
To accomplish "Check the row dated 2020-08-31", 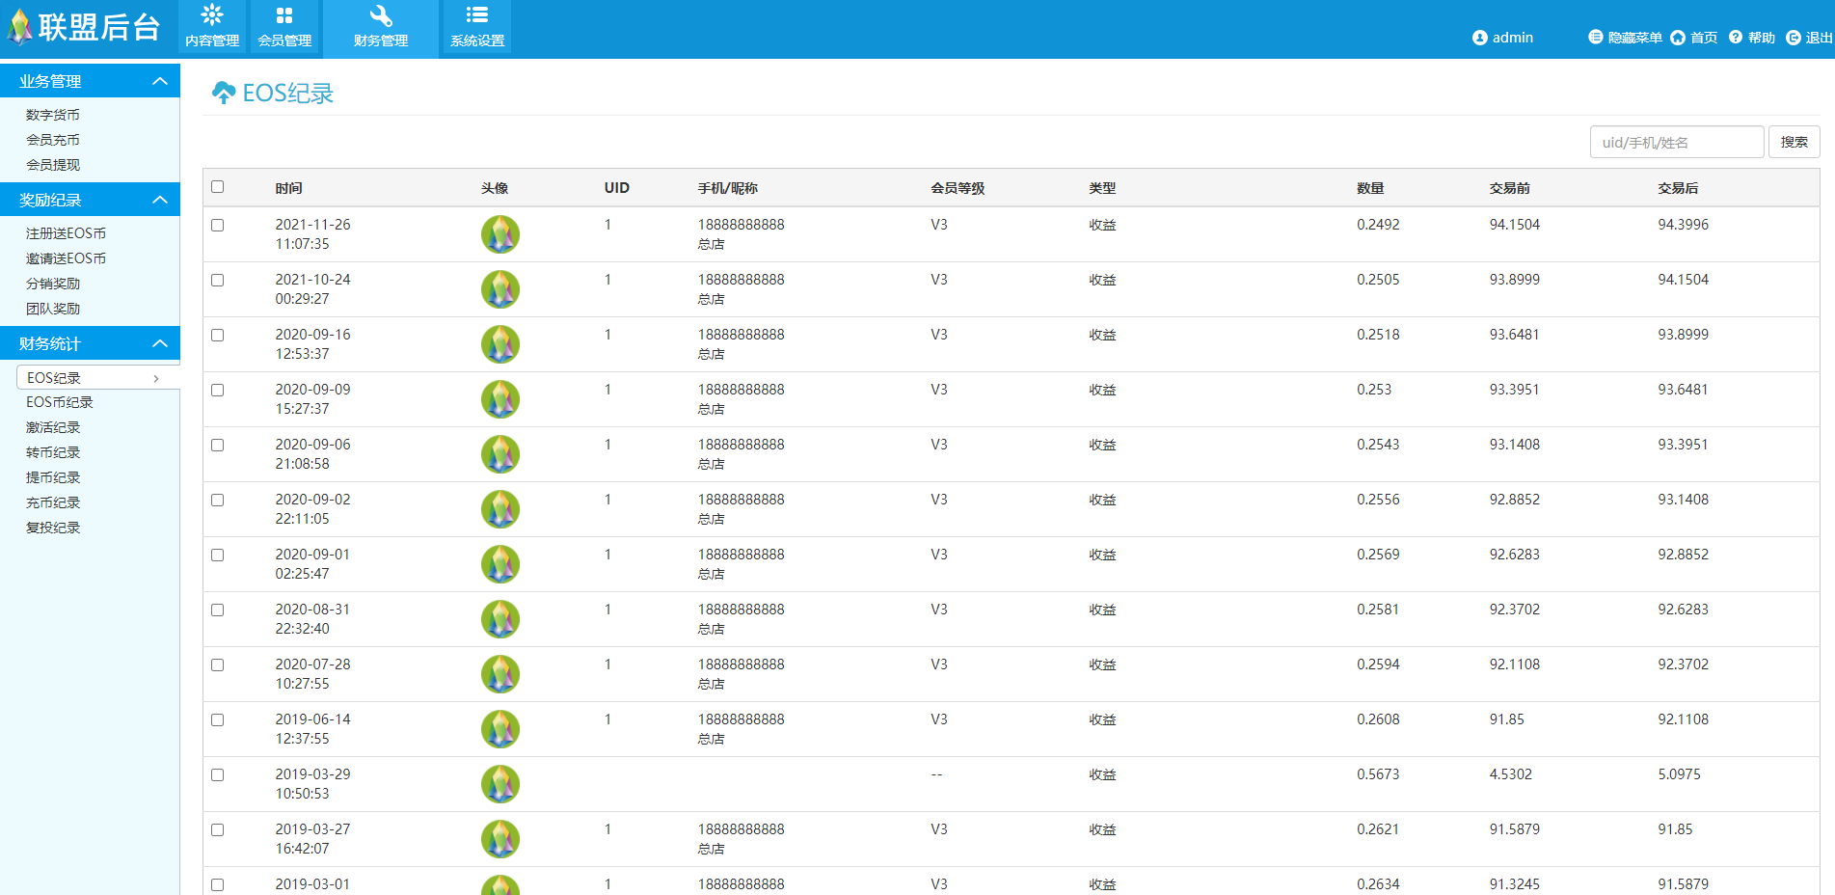I will [x=218, y=610].
